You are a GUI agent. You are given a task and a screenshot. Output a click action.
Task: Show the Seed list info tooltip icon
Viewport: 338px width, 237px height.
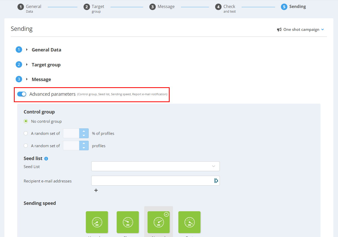coord(46,159)
